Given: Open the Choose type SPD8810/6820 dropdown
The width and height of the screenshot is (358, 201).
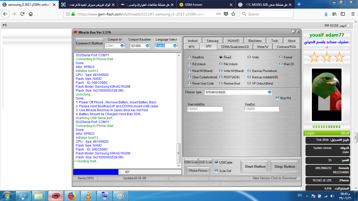Looking at the screenshot, I should pos(270,92).
